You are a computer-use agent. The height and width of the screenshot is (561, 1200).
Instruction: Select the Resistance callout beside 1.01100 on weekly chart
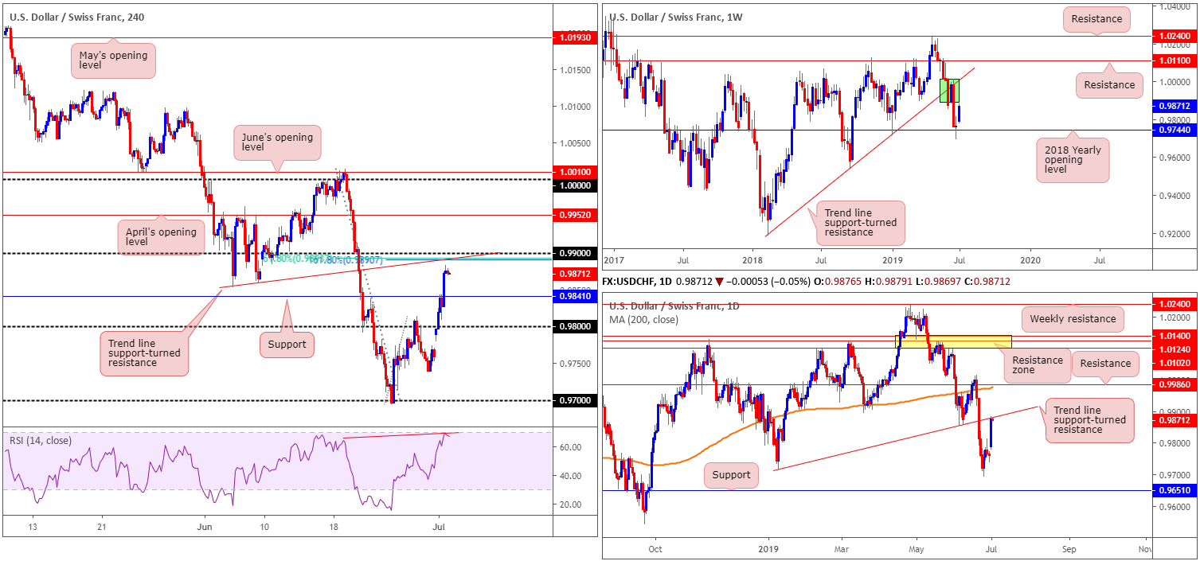1109,85
